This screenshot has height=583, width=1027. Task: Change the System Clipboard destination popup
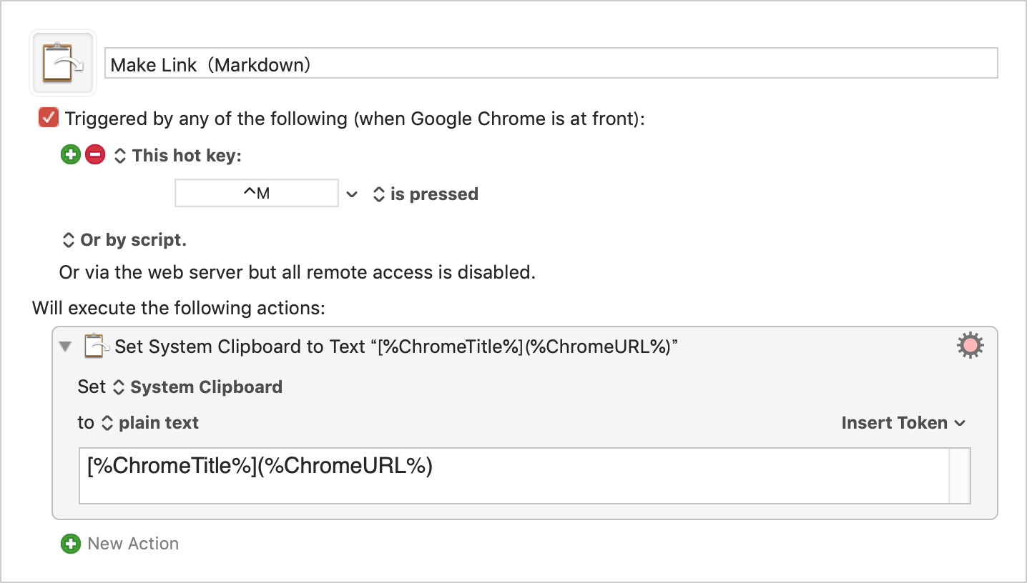(x=198, y=387)
